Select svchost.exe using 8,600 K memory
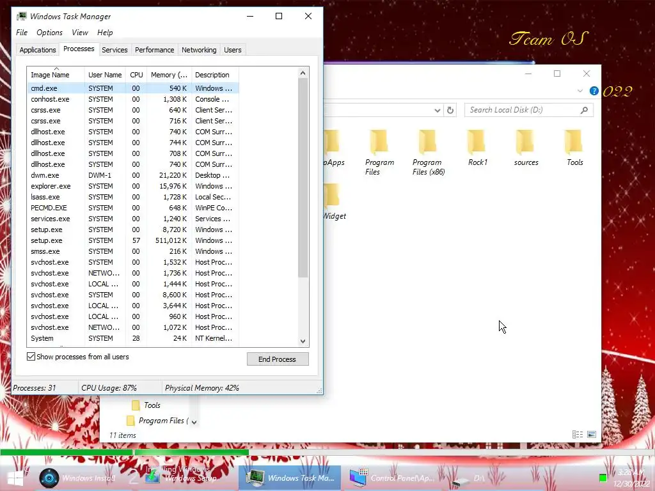Image resolution: width=655 pixels, height=491 pixels. [133, 294]
